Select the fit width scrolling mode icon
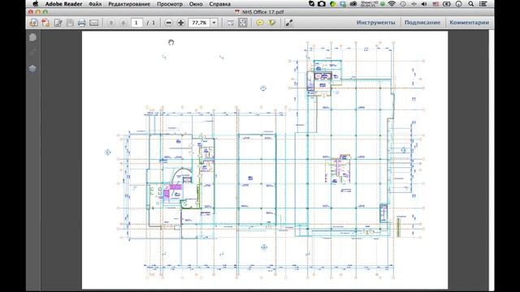520x292 pixels. (231, 23)
